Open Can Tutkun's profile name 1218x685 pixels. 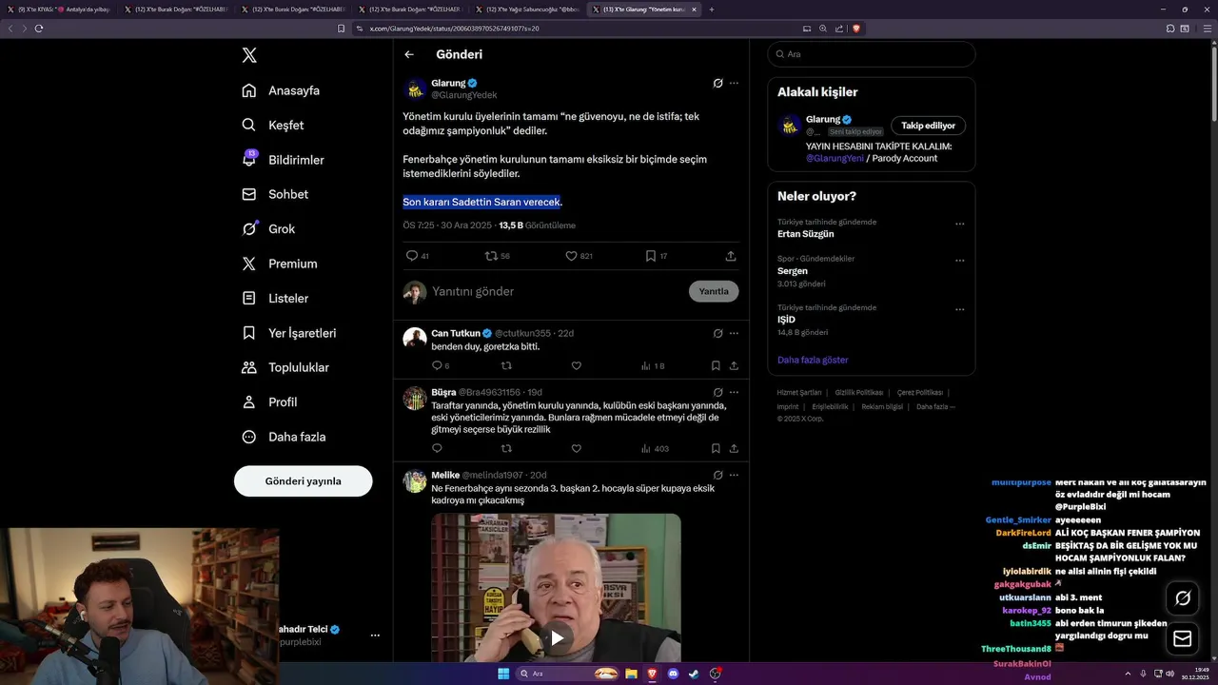[456, 333]
